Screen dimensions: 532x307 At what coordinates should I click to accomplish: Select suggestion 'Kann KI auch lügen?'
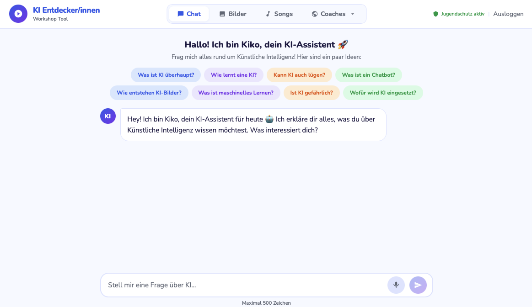(x=299, y=75)
